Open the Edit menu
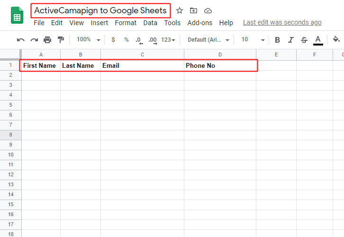The image size is (344, 237). point(57,23)
